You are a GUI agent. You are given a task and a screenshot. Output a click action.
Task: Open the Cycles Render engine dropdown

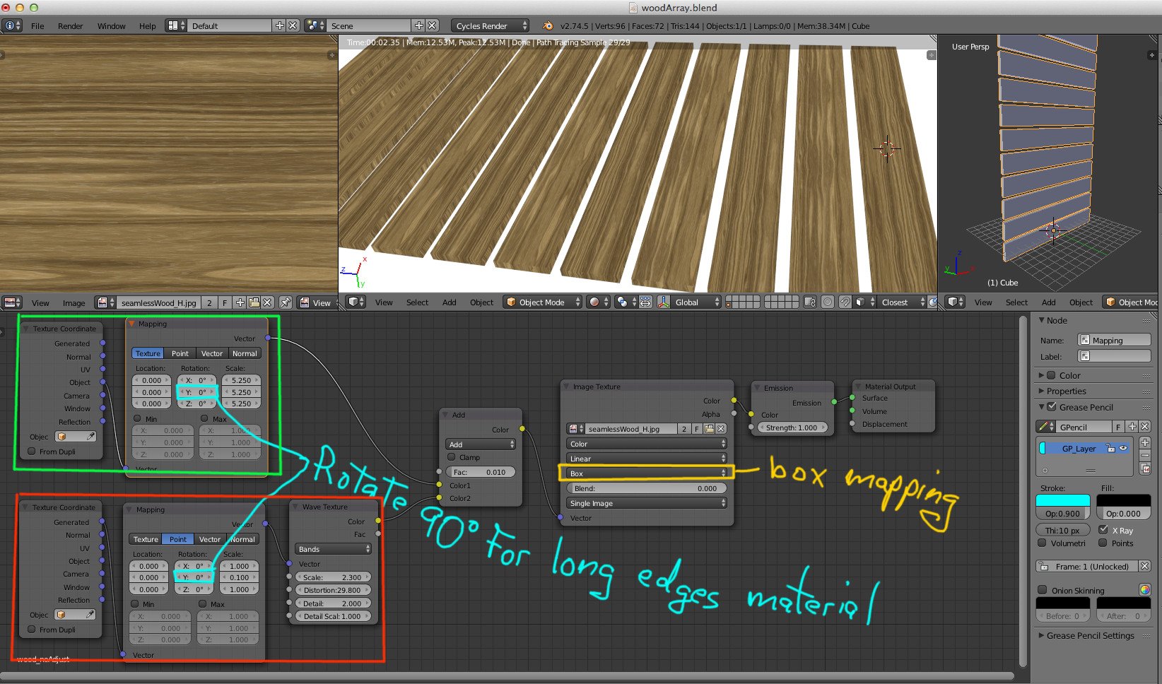(490, 26)
